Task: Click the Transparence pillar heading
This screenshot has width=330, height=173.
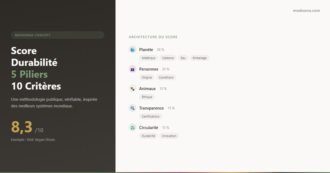Action: pyautogui.click(x=151, y=108)
